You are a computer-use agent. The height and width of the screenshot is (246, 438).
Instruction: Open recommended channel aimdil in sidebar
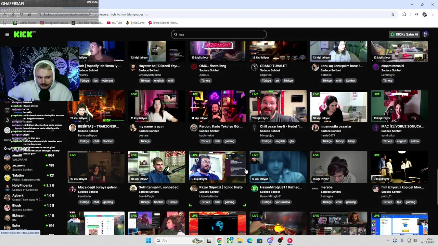(x=29, y=157)
